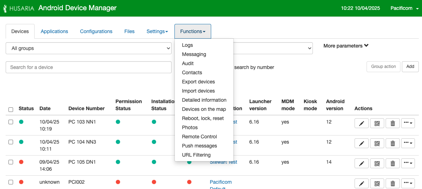This screenshot has height=189, width=422.
Task: Open more actions menu for PC 104 NN3
Action: coord(408,144)
